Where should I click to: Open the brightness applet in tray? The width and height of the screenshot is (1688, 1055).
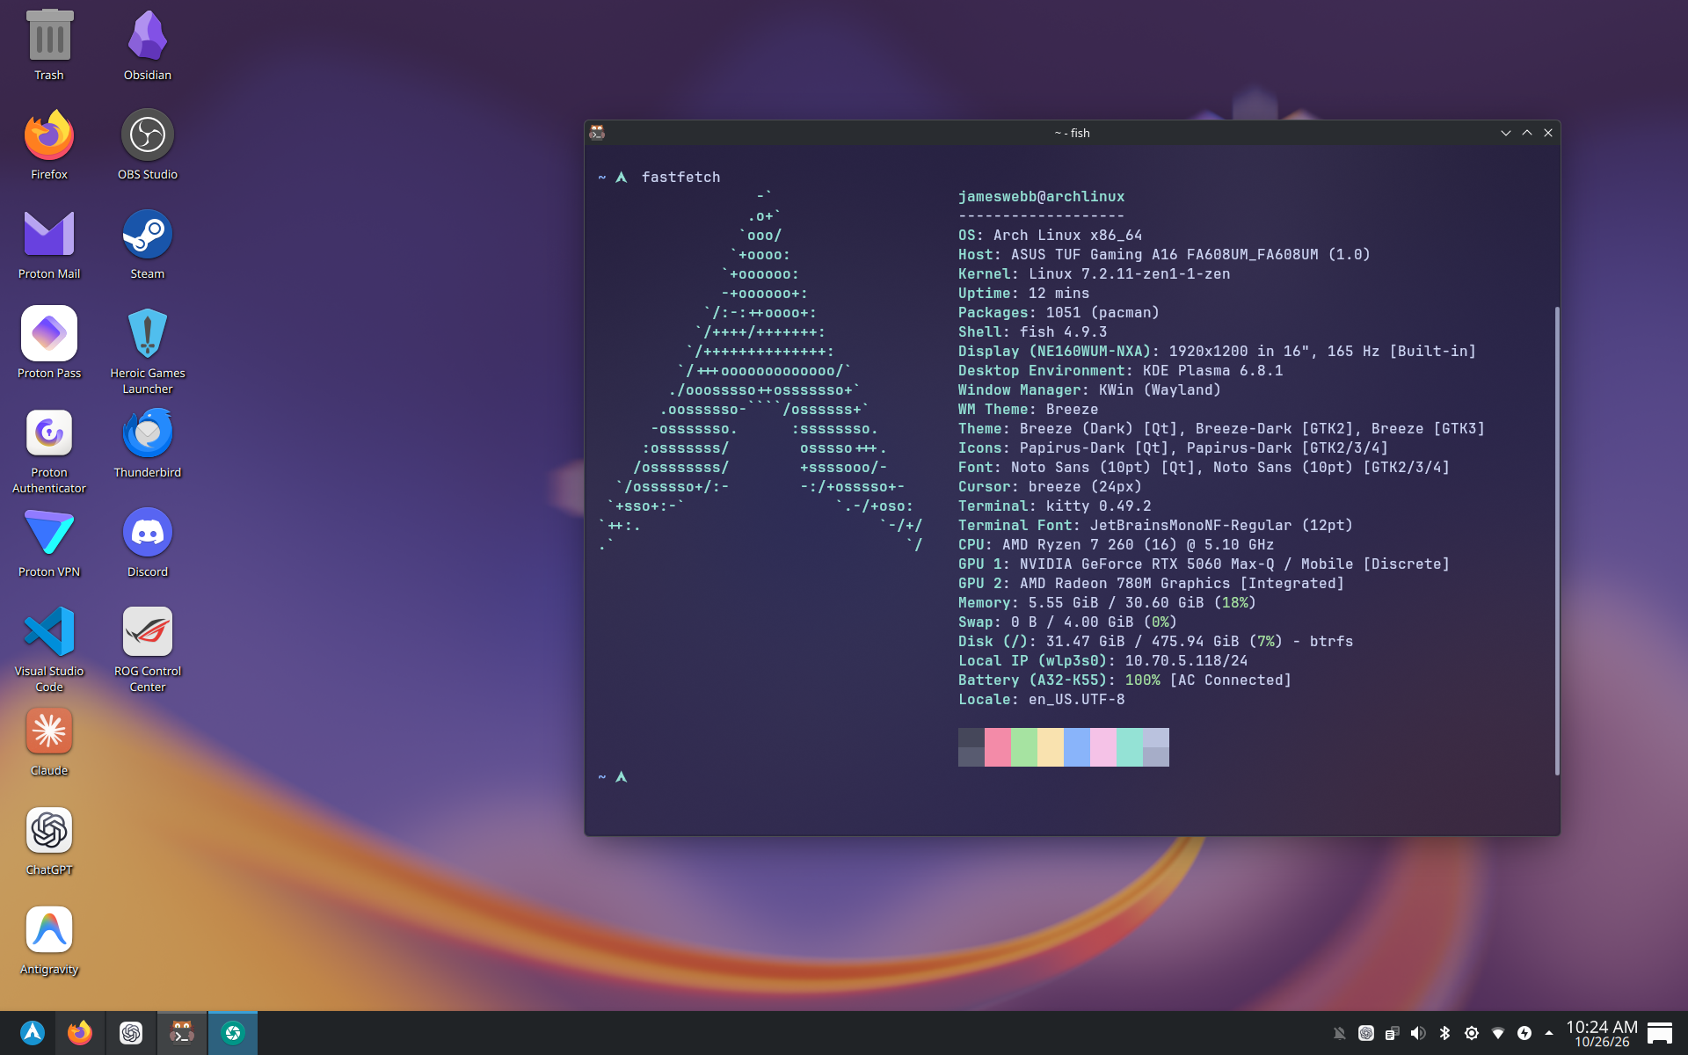[1471, 1033]
